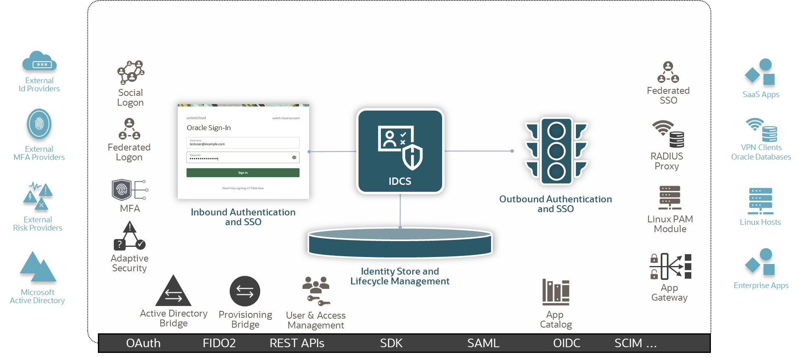Image resolution: width=799 pixels, height=357 pixels.
Task: Click the 'uxtestcloud' tenant name
Action: click(x=196, y=118)
